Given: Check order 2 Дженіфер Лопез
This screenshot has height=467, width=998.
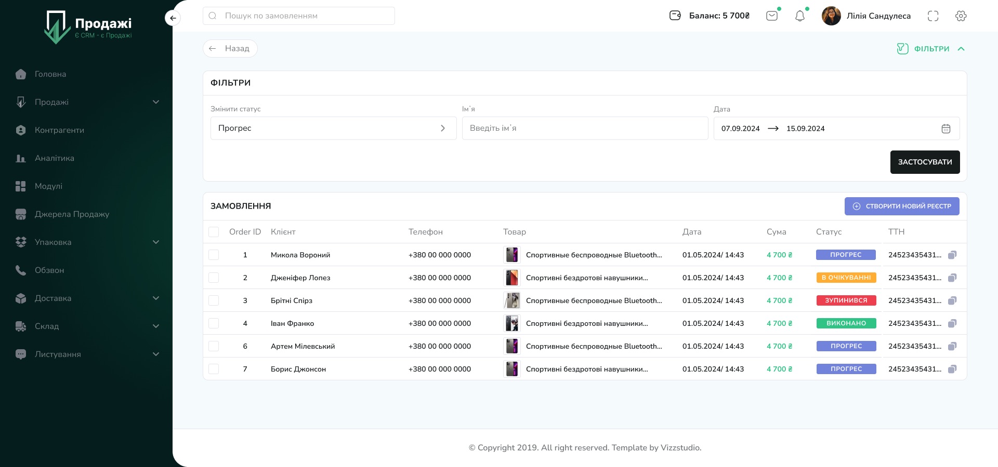Looking at the screenshot, I should 214,278.
